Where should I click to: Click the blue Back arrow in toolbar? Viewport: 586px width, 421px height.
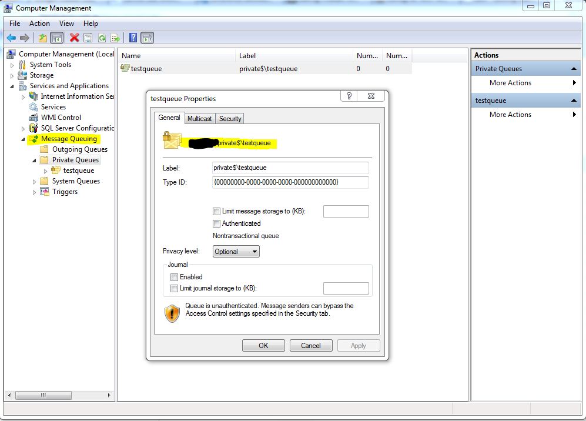click(x=11, y=38)
